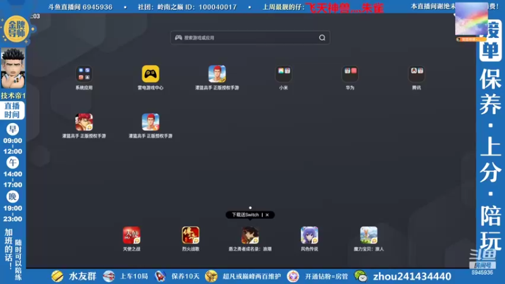Open 盾之勇者成名录:浪潮 game in dock

click(x=250, y=235)
